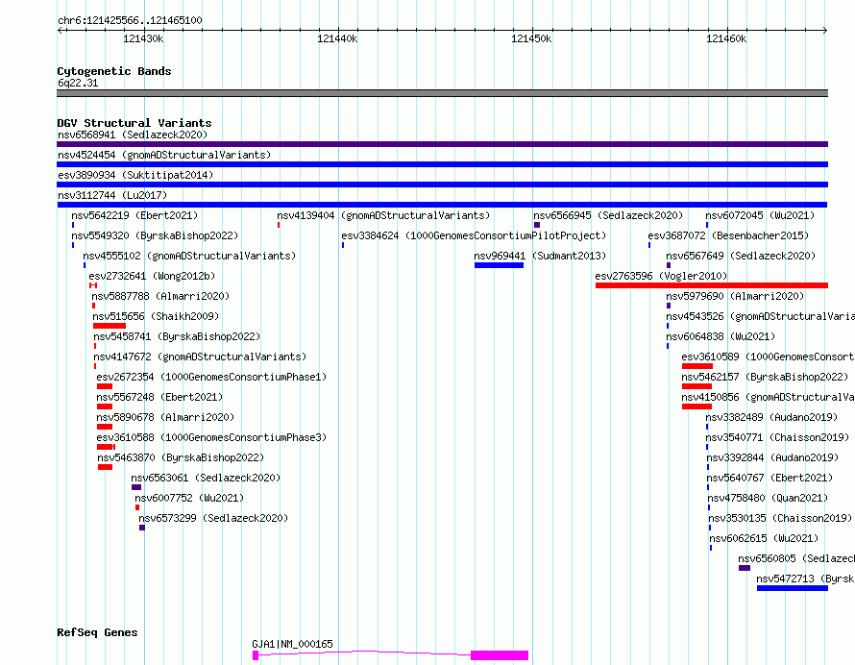Click nsv5979690 (Almarri2020) label
The image size is (855, 665).
(x=735, y=296)
